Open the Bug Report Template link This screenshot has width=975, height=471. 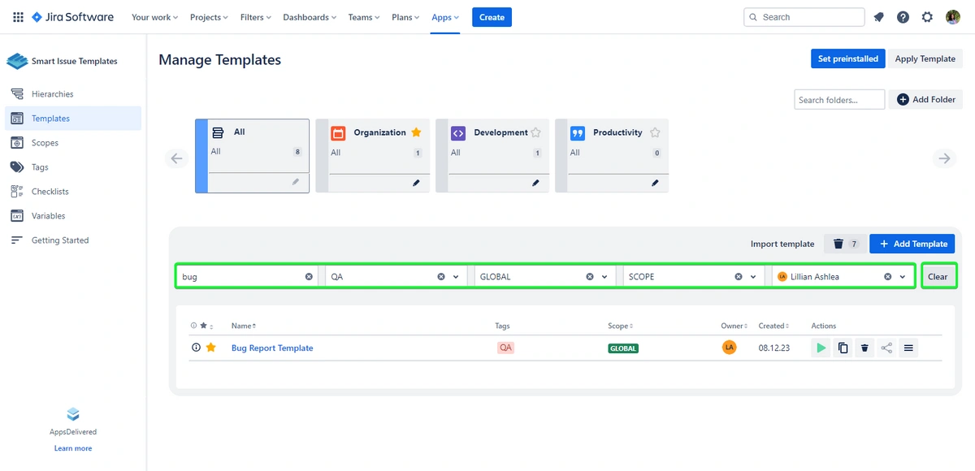[272, 348]
